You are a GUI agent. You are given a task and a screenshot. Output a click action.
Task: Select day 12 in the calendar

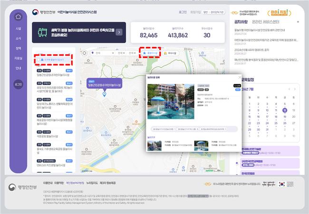pyautogui.click(x=284, y=110)
